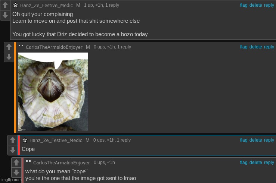The width and height of the screenshot is (276, 183).
Task: Flag the top comment
Action: (x=244, y=5)
